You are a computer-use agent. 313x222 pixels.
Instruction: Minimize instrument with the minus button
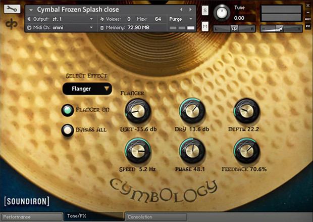308,13
